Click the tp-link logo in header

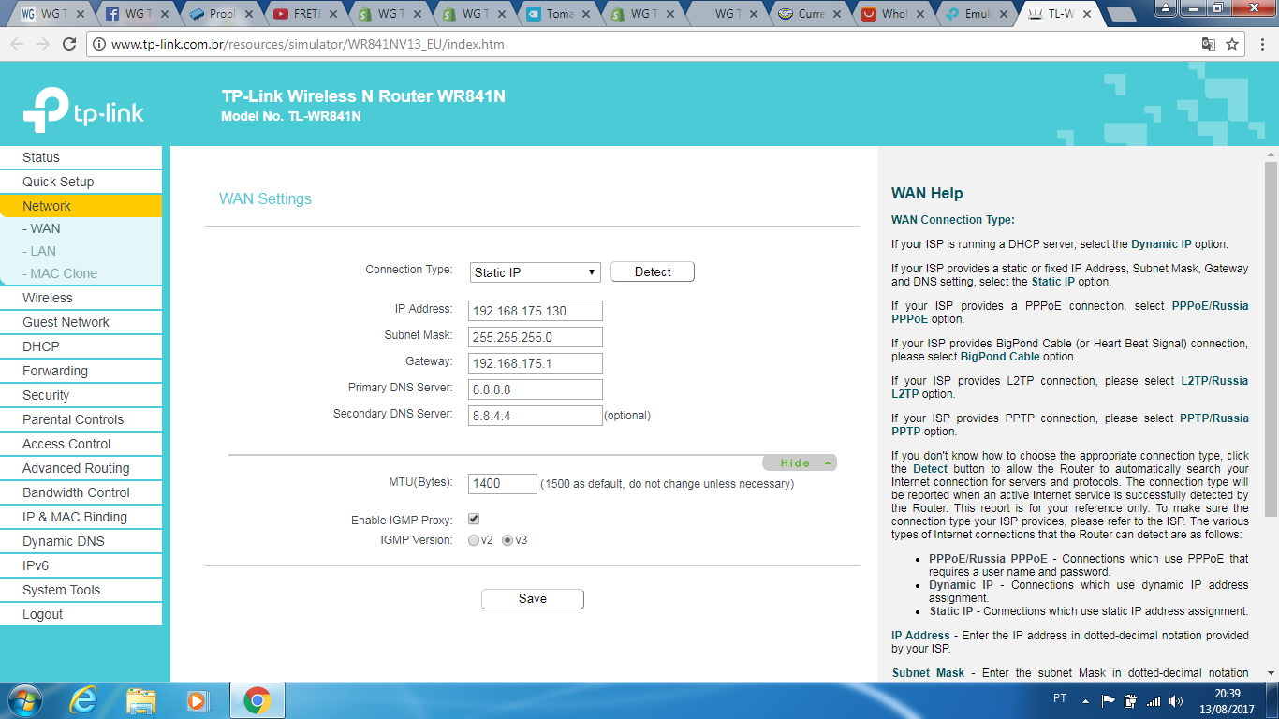click(x=83, y=110)
